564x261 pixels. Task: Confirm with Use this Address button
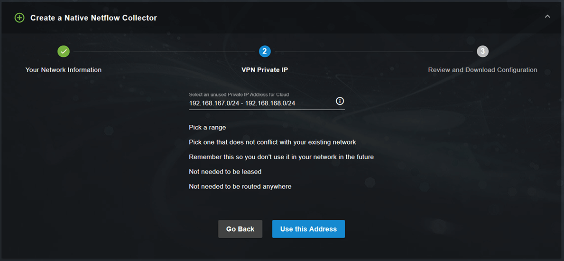[309, 229]
